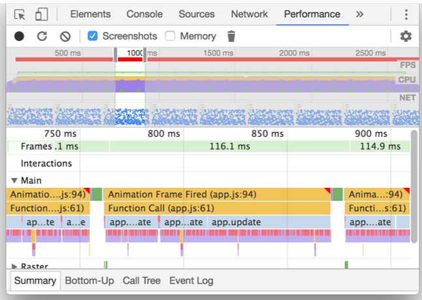This screenshot has width=422, height=300.
Task: Click the Interactions track label
Action: click(46, 163)
